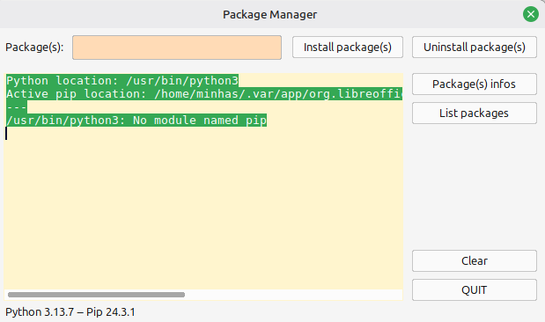Click Uninstall package(s) button
The image size is (545, 322).
tap(475, 48)
